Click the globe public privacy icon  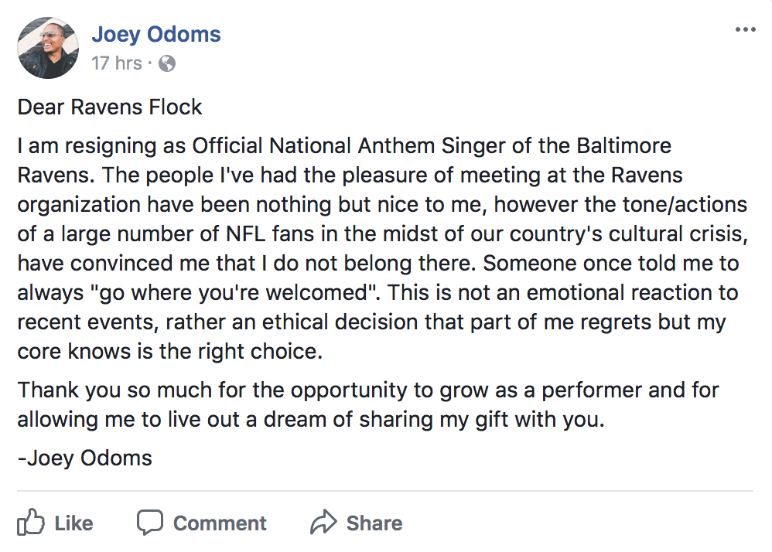(x=167, y=63)
